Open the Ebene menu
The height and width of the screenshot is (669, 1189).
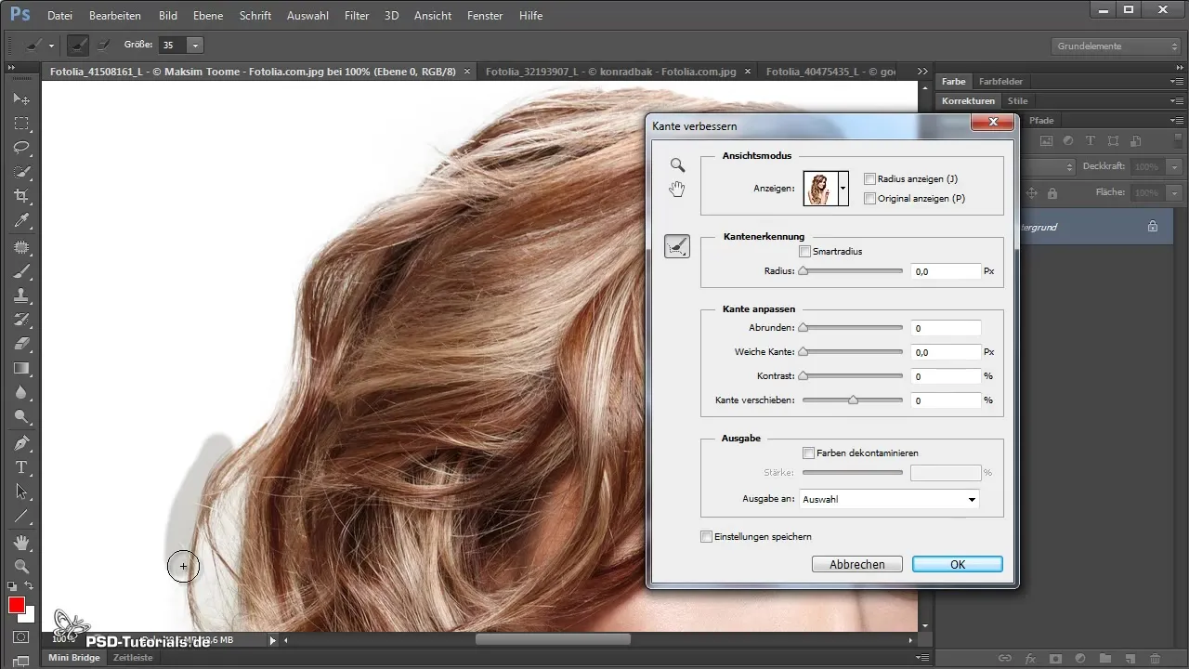pos(209,16)
